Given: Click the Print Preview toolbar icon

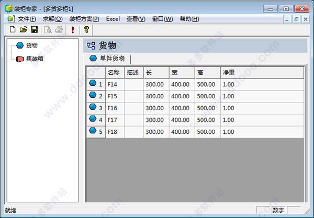Looking at the screenshot, I should tap(48, 30).
